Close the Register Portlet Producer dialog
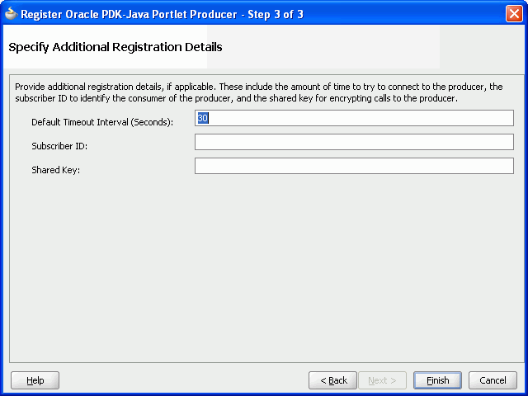The height and width of the screenshot is (396, 528). point(514,14)
